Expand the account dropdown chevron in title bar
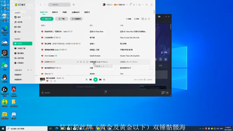 point(127,5)
